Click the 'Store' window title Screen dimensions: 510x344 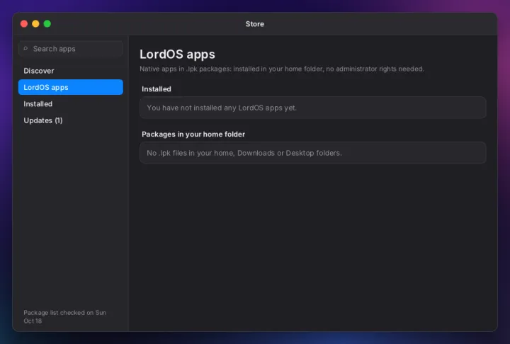click(x=255, y=24)
